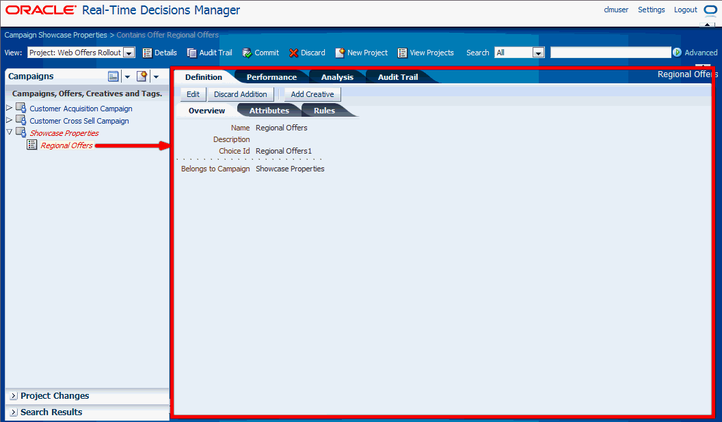Expand the Project Changes panel

pos(14,396)
